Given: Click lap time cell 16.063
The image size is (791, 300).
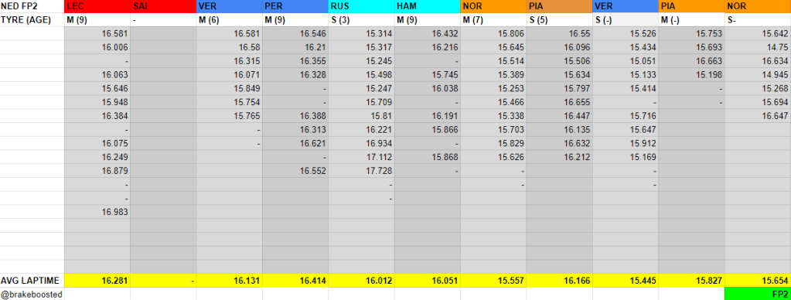Looking at the screenshot, I should (97, 75).
